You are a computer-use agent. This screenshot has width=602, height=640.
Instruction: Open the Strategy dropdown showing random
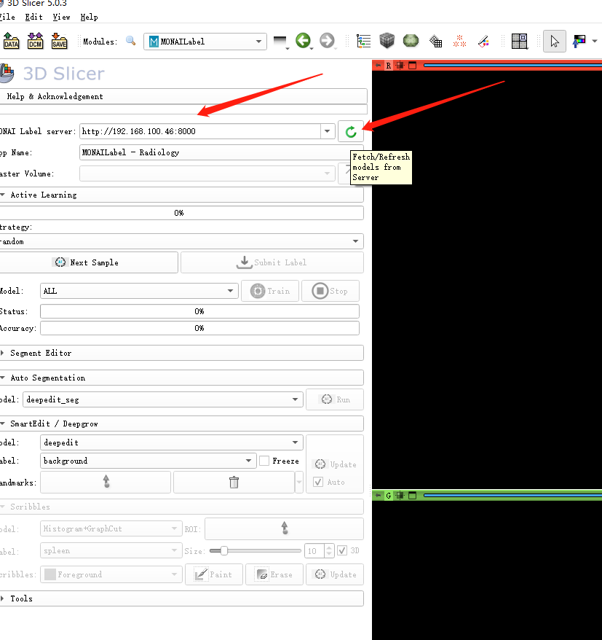(181, 241)
